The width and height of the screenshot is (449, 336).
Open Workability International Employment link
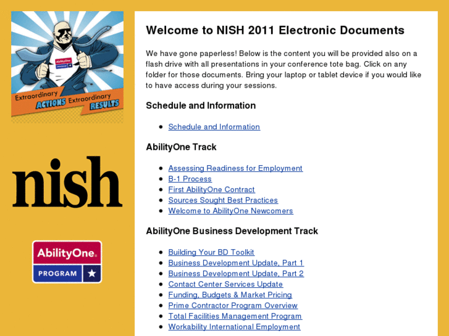point(234,327)
